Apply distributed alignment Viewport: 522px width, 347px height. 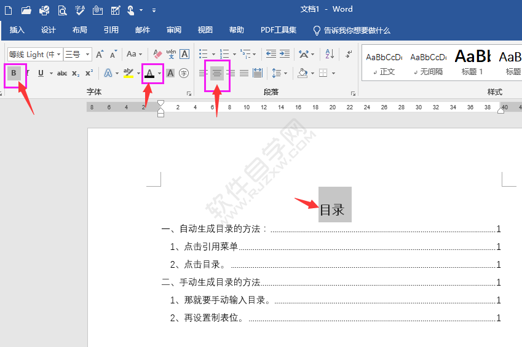pos(258,73)
